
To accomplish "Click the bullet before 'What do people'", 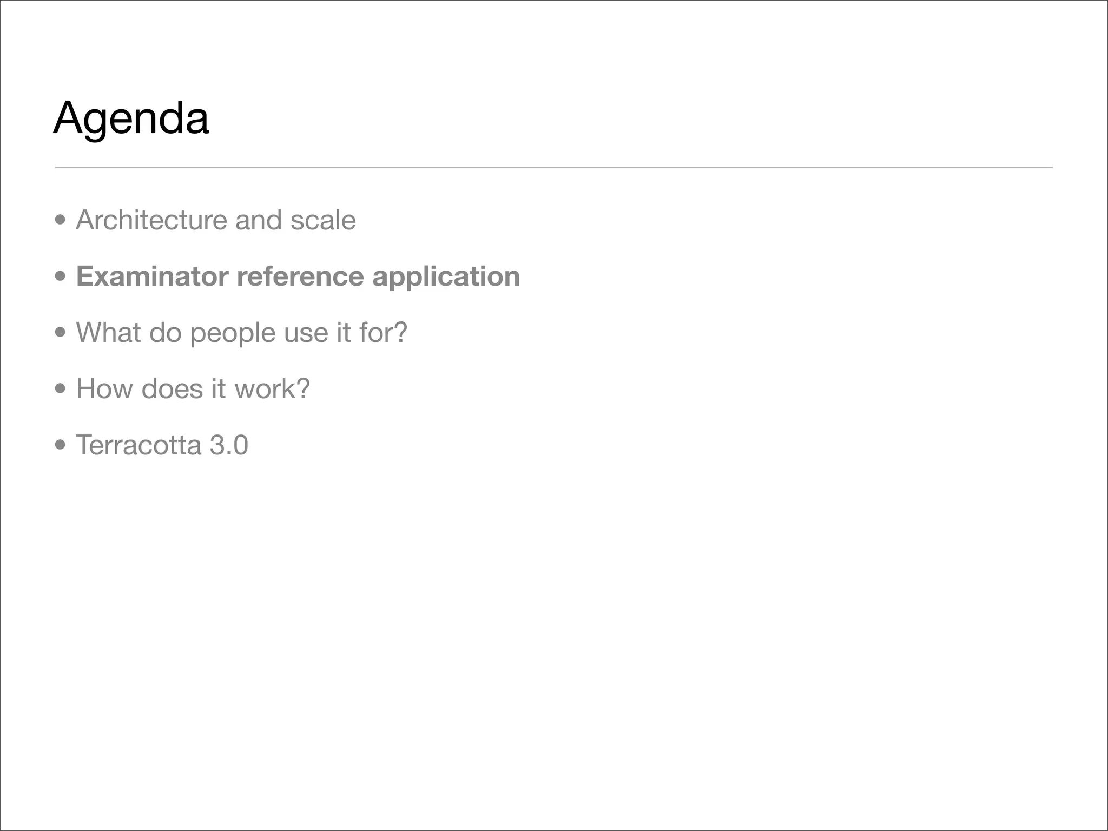I will click(x=60, y=333).
